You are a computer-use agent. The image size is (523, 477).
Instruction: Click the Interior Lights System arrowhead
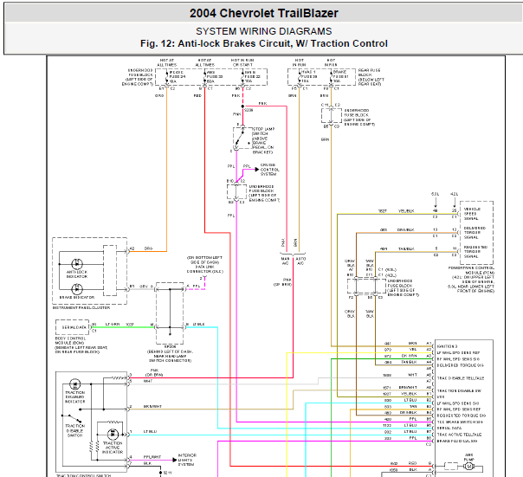174,460
